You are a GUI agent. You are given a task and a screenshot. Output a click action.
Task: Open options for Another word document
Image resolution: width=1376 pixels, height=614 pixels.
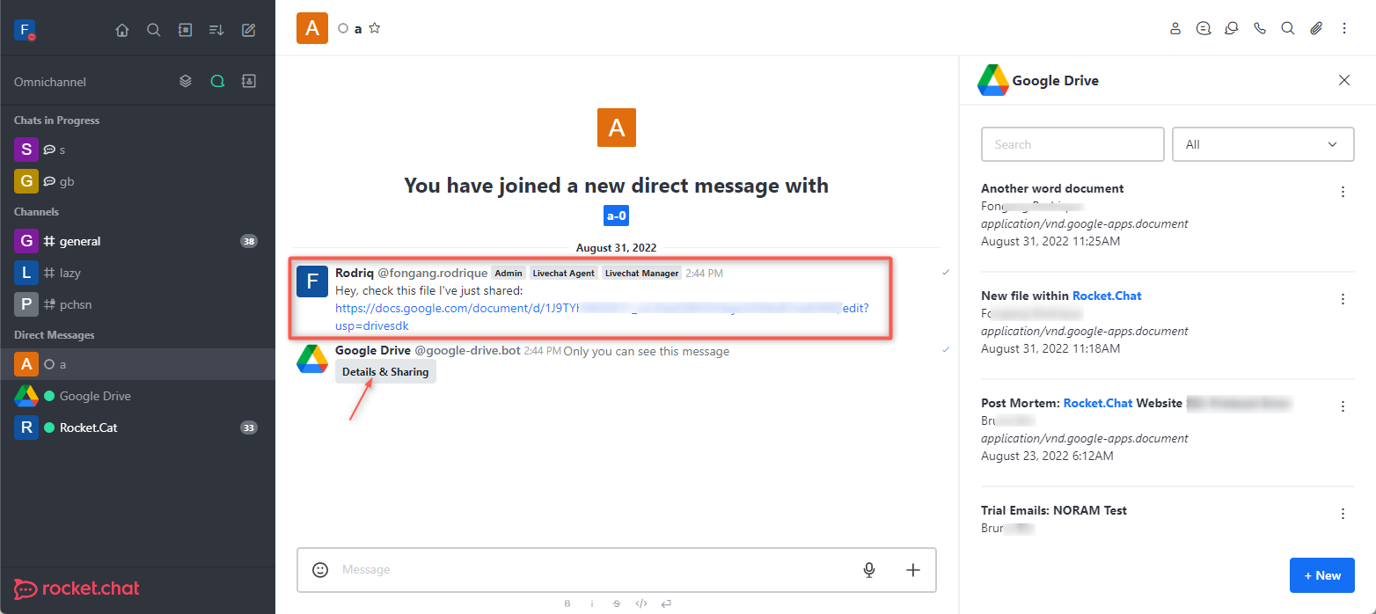1343,192
